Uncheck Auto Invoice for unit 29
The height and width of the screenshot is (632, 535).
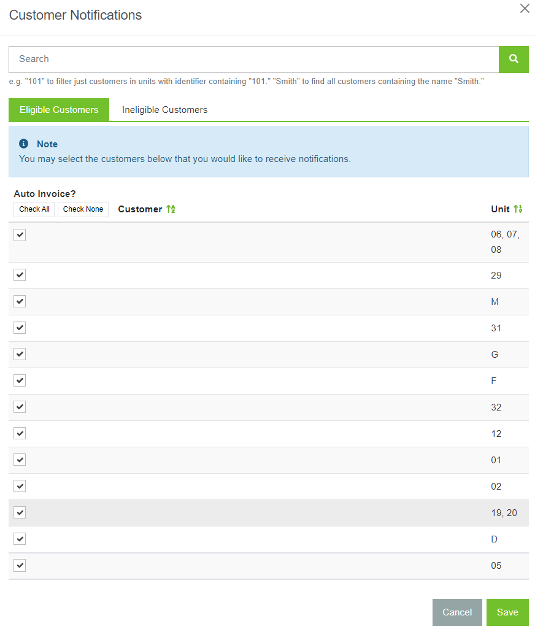click(19, 275)
